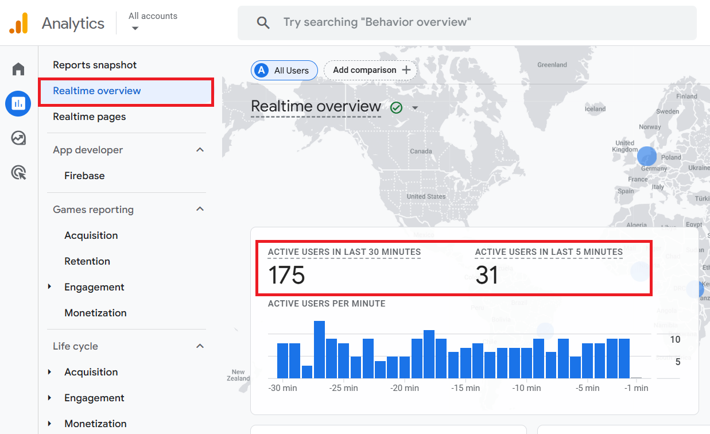Screen dimensions: 710x434
Task: Collapse the Life cycle section
Action: pyautogui.click(x=200, y=346)
